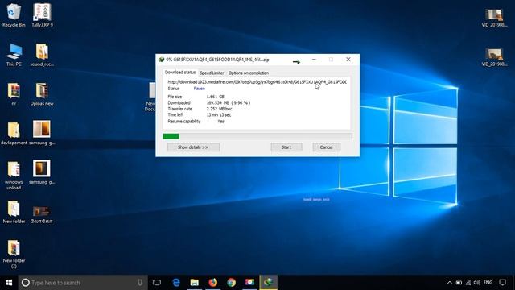Click the search box microphone icon
This screenshot has height=290, width=515.
tap(140, 283)
